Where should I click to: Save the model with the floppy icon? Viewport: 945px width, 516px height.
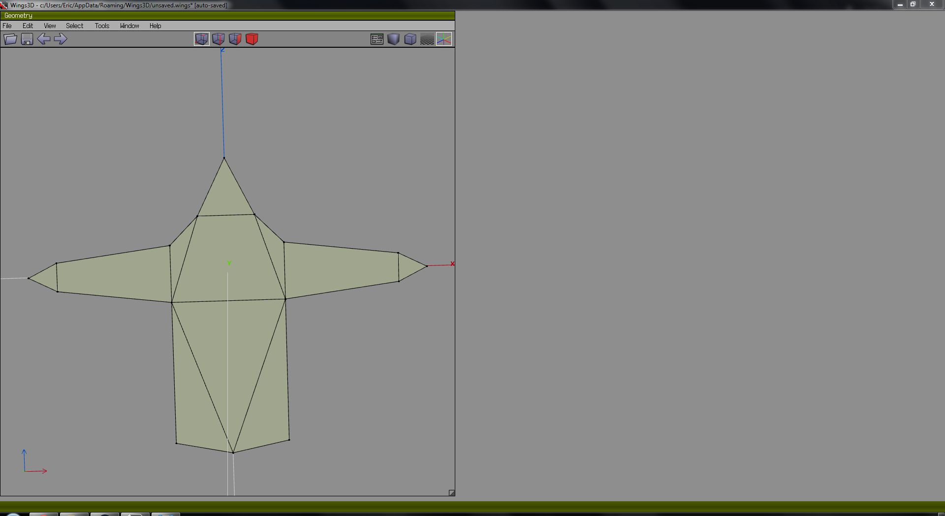click(27, 39)
